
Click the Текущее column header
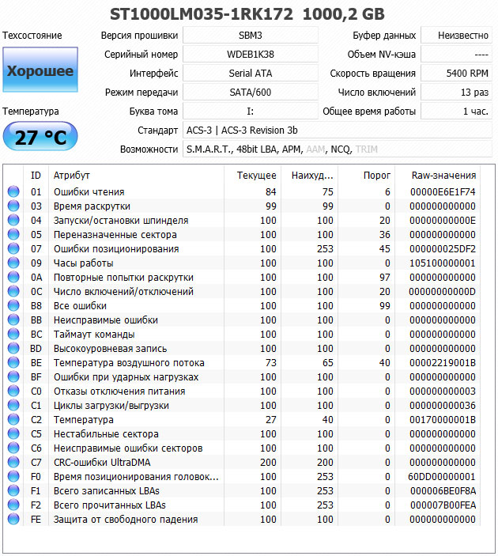pos(252,175)
